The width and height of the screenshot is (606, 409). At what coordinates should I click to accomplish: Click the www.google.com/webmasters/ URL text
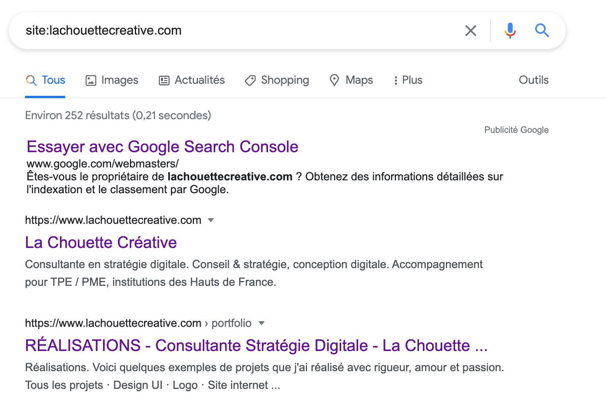[103, 164]
